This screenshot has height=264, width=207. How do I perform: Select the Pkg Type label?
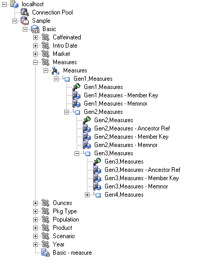tap(65, 211)
